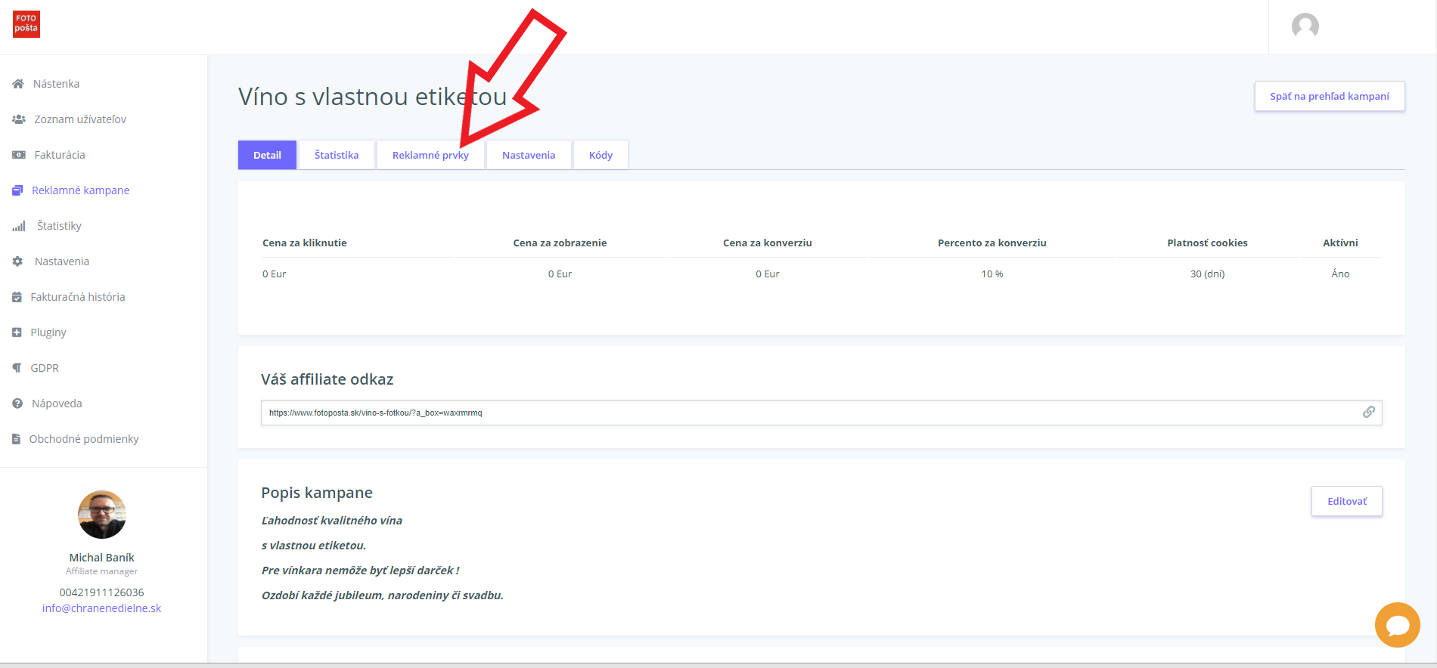This screenshot has height=668, width=1437.
Task: Click the Nastavenia gear icon in sidebar
Action: pos(18,261)
